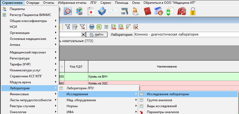This screenshot has width=239, height=114.
Task: Click the yellow padlock icon
Action: click(x=193, y=11)
